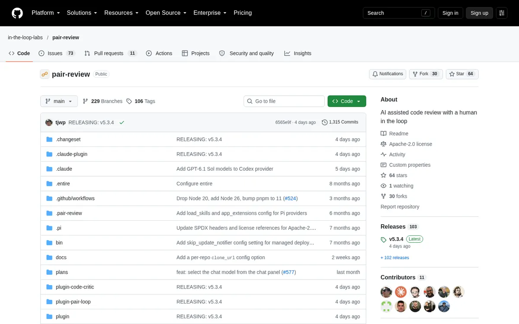
Task: Click the .changeset folder icon
Action: point(49,140)
